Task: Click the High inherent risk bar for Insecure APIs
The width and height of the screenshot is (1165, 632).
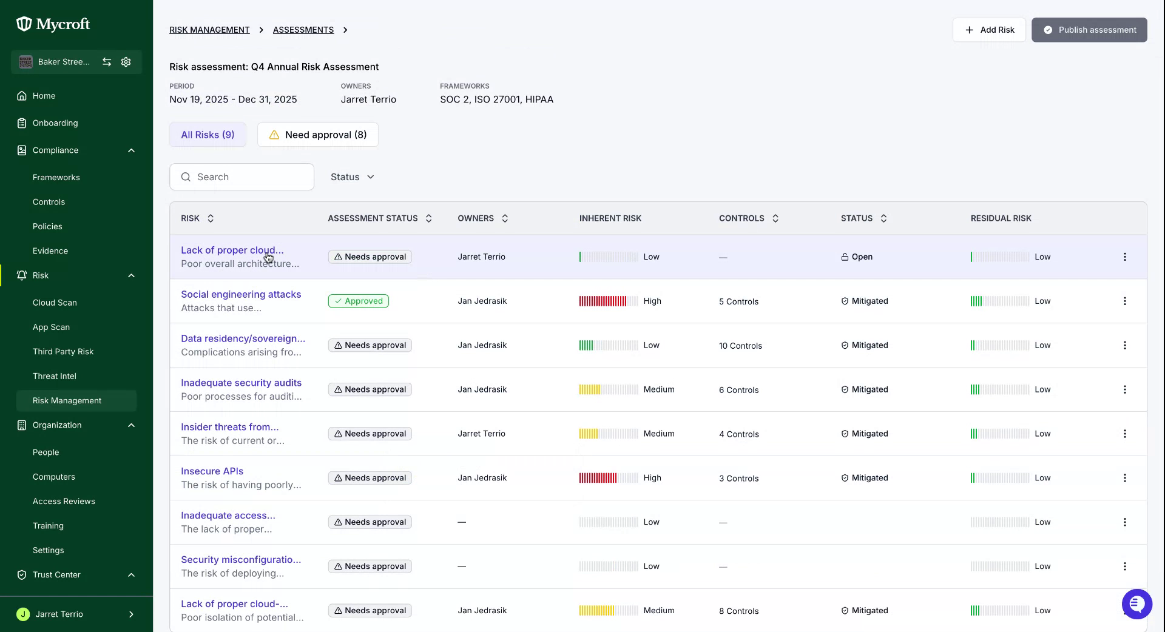Action: pos(608,478)
